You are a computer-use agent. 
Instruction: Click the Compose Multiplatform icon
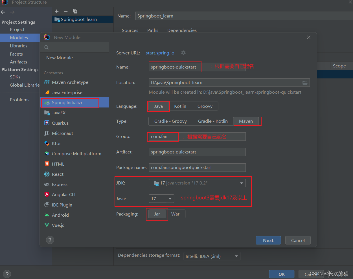[47, 153]
